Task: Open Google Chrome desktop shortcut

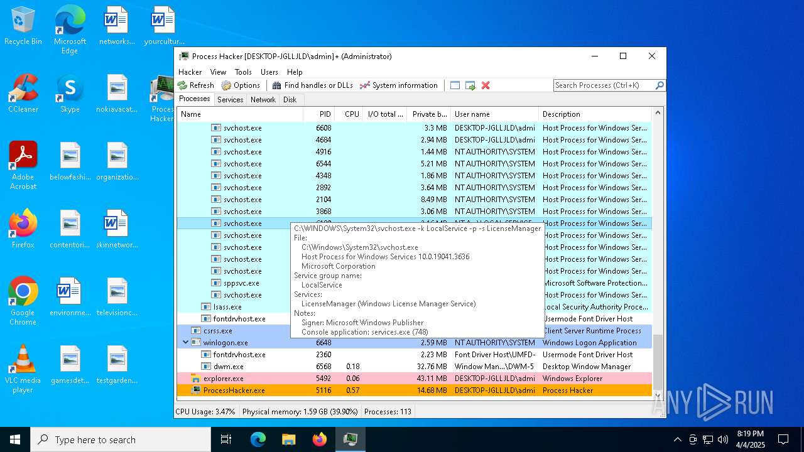Action: 23,301
